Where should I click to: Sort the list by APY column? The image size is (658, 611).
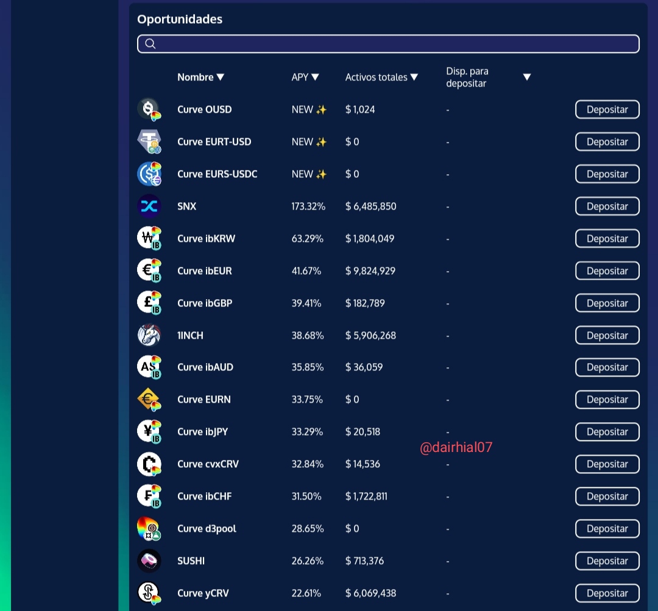tap(305, 77)
